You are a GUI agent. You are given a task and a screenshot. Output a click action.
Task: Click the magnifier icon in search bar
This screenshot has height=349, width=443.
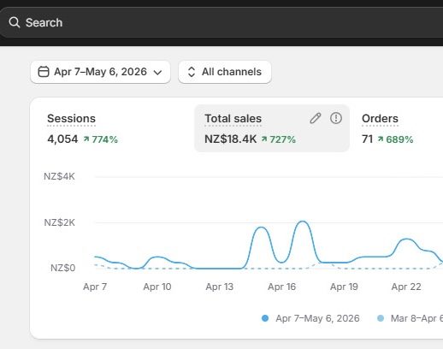point(15,22)
